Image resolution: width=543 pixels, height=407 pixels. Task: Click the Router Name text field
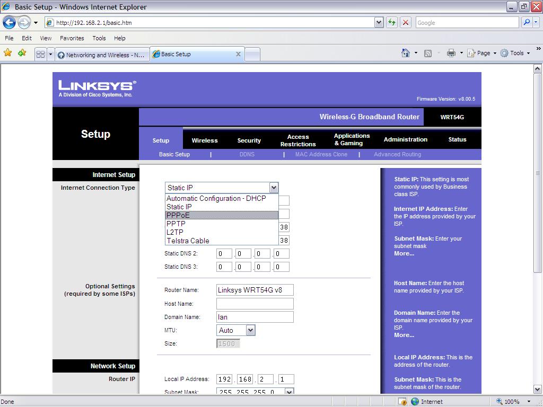tap(255, 290)
